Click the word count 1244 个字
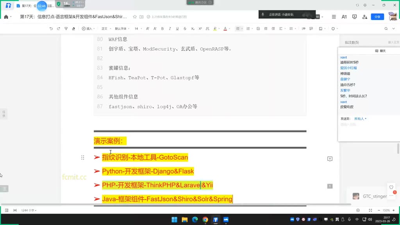The width and height of the screenshot is (400, 225). pyautogui.click(x=29, y=210)
